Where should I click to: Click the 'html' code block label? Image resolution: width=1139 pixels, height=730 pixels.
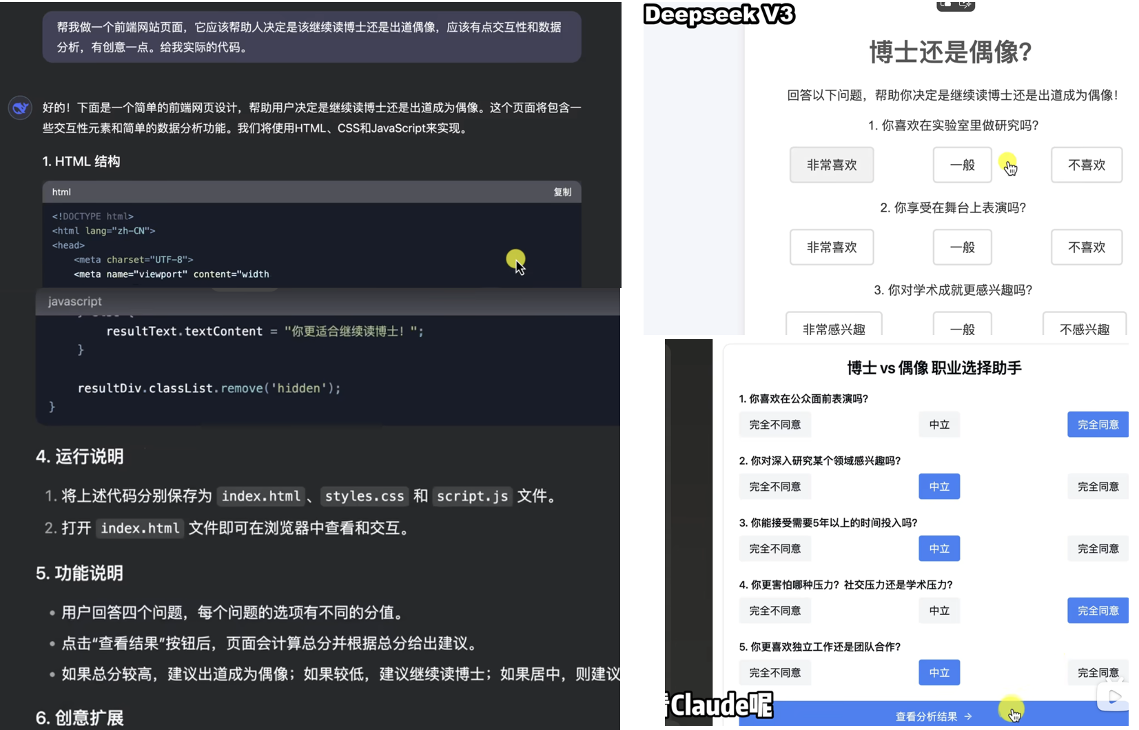(61, 192)
